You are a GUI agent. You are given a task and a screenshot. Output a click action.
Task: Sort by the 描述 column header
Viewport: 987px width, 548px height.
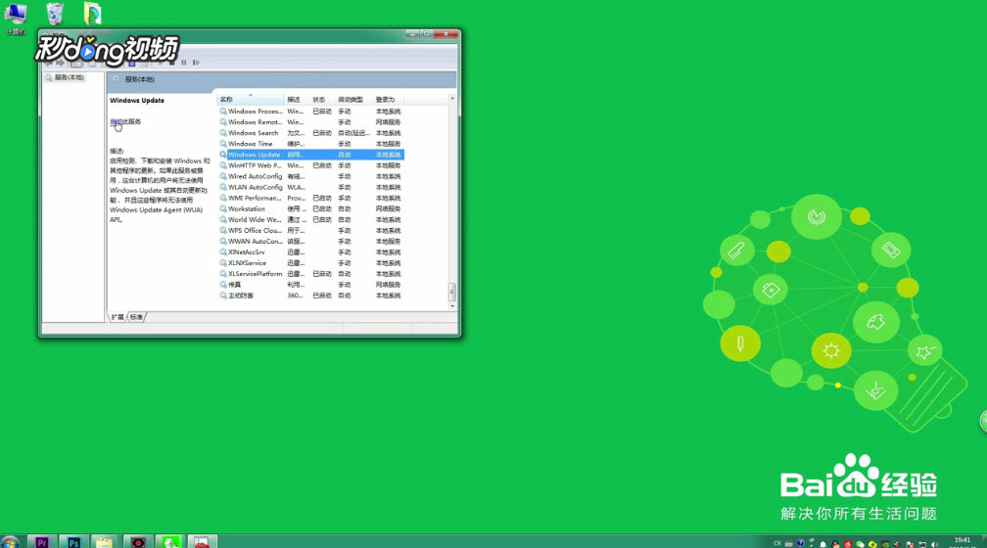pyautogui.click(x=297, y=100)
